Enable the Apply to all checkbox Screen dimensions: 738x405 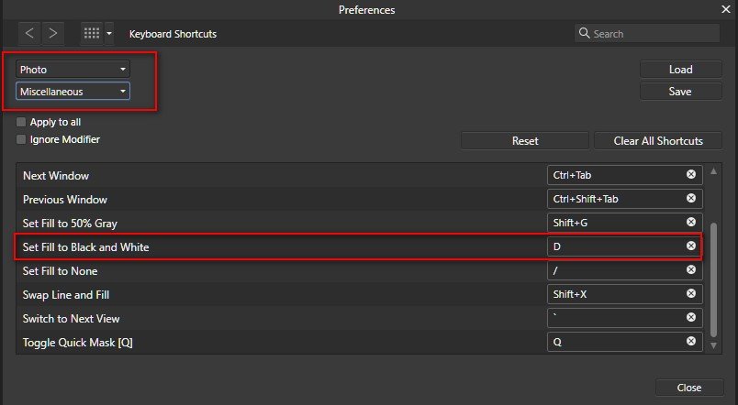(21, 122)
